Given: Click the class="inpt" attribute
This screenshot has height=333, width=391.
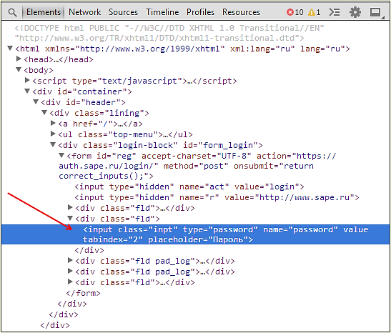Looking at the screenshot, I should tap(148, 229).
